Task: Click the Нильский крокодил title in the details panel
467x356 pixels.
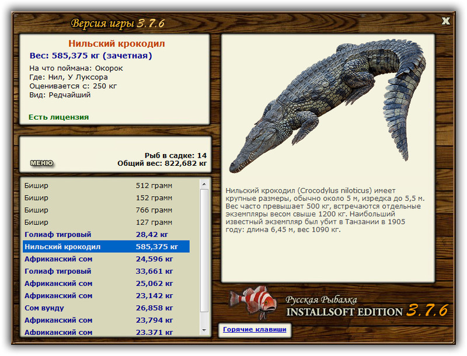Action: (x=116, y=43)
